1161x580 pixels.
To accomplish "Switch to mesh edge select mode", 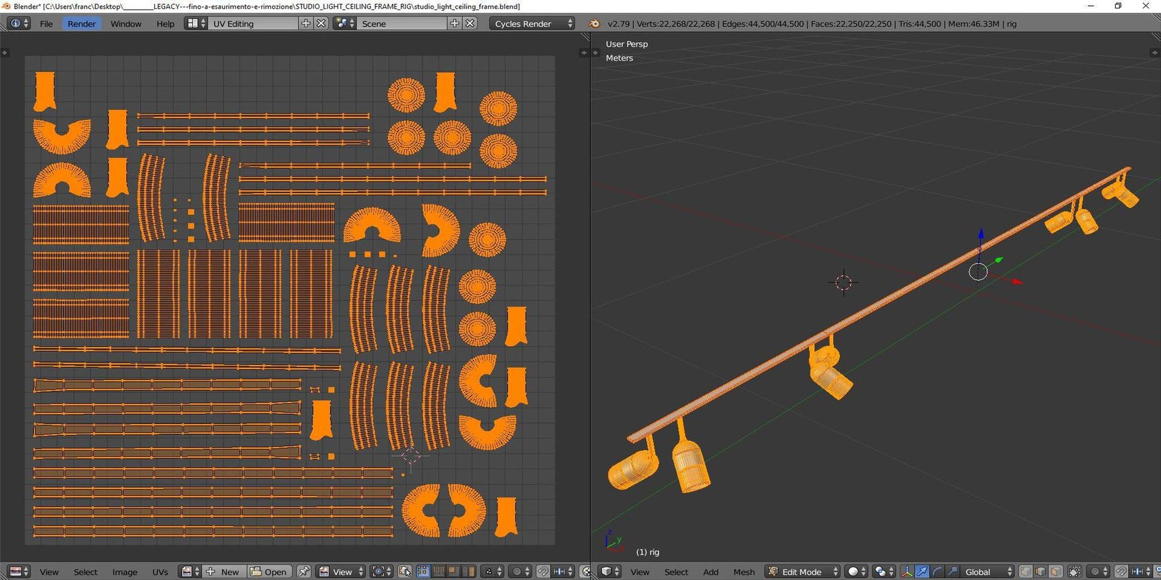I will (1041, 572).
